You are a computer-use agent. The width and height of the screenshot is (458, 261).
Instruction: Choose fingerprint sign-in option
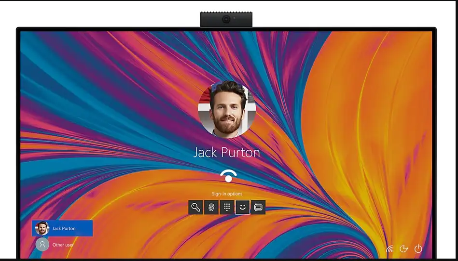211,207
